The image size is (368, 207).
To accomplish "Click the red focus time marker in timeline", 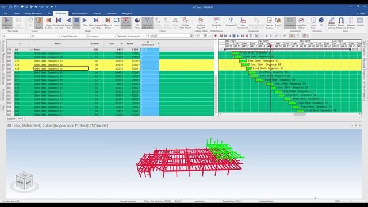I will (x=270, y=46).
